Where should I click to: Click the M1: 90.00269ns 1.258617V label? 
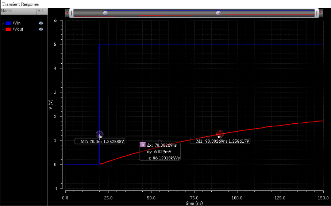pyautogui.click(x=220, y=141)
